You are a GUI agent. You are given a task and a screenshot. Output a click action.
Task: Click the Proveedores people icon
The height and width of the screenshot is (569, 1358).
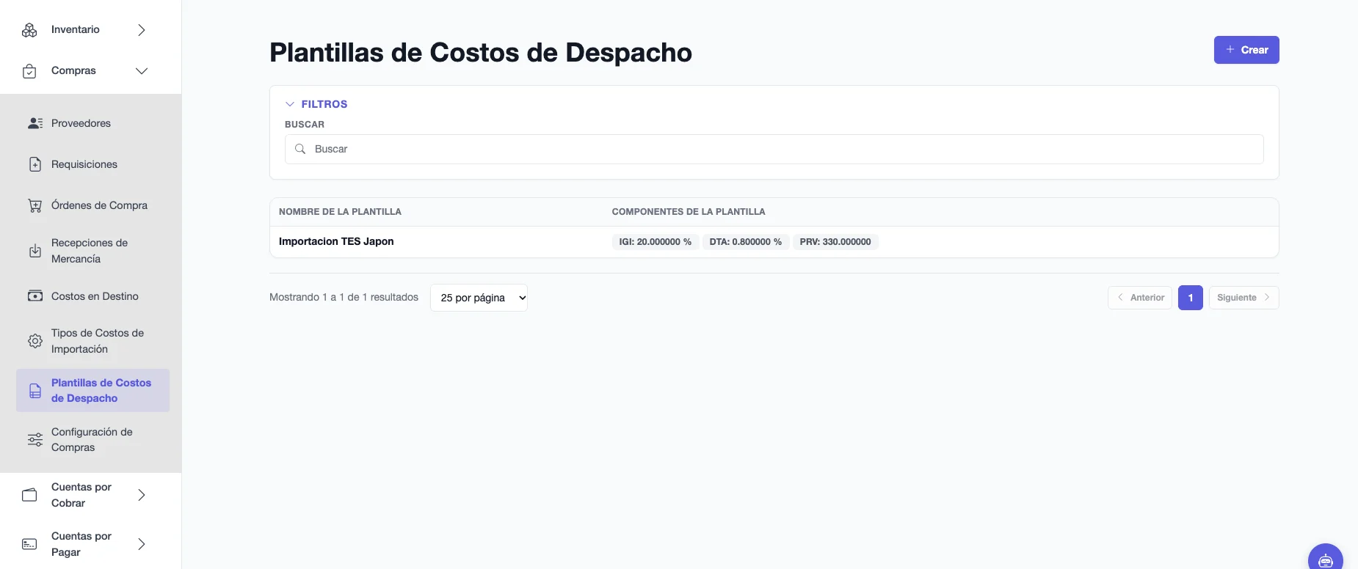(x=35, y=123)
